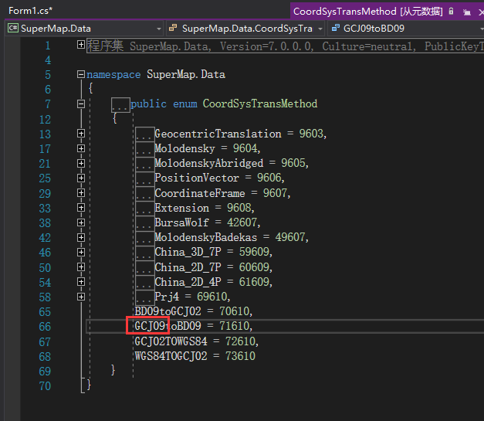This screenshot has height=421, width=484.
Task: Click the BD09toGCJ02 member name
Action: click(x=168, y=311)
